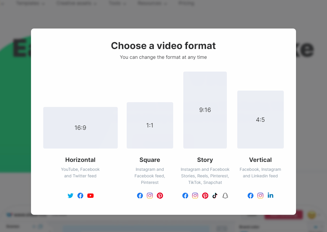The height and width of the screenshot is (232, 327).
Task: Open the Templates dropdown menu
Action: coord(28,3)
